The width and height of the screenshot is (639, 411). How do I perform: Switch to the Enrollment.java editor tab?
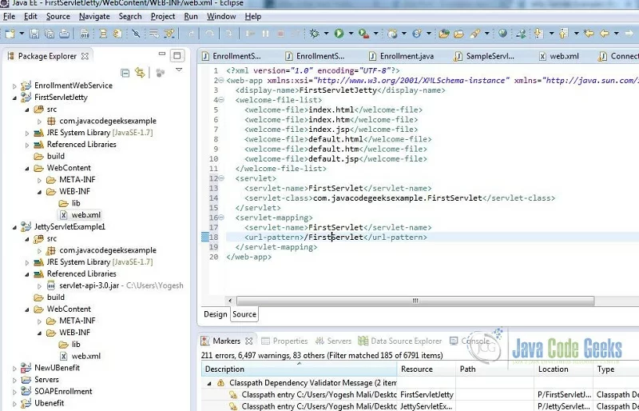click(401, 56)
